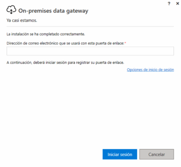
Task: Click the red required-field asterisk
Action: point(125,43)
